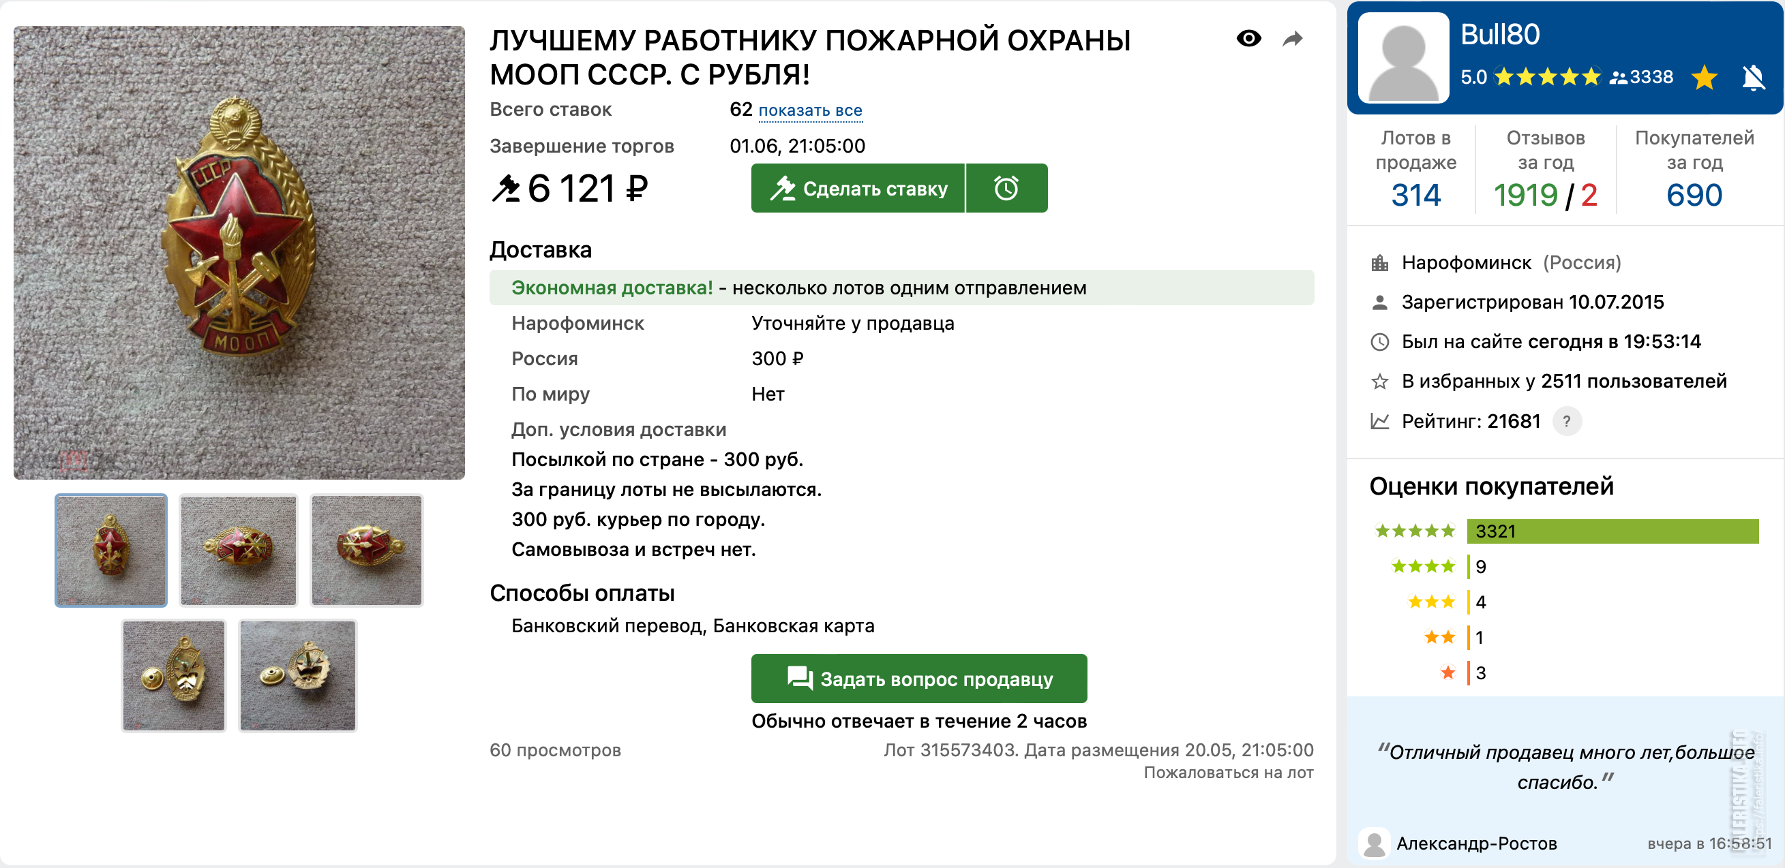
Task: Set a bid reminder with the alarm clock icon
Action: (x=1006, y=188)
